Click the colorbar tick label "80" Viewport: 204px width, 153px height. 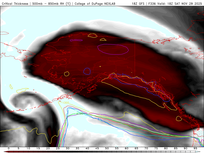coord(166,148)
